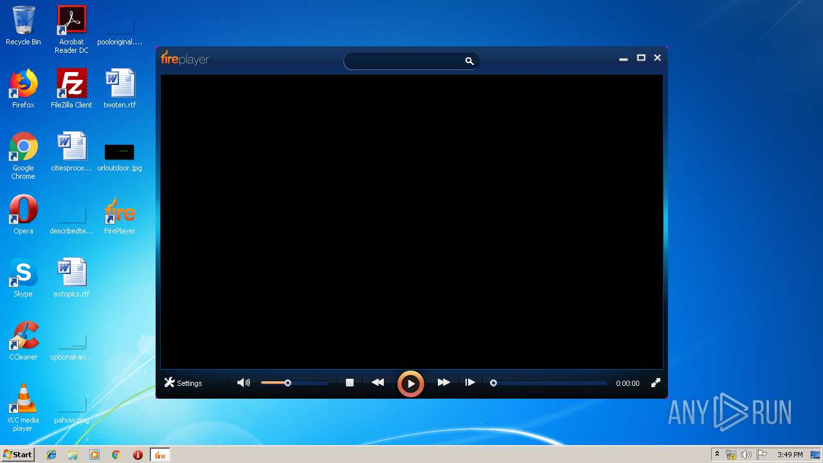Open the Action Center flag icon
The width and height of the screenshot is (823, 463).
[762, 455]
